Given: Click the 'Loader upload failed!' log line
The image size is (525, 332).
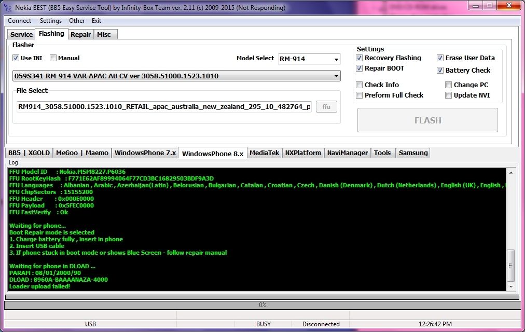Looking at the screenshot, I should point(39,286).
